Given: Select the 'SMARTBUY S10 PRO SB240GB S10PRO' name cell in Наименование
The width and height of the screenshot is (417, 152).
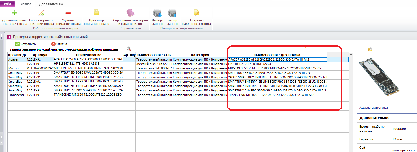Looking at the screenshot, I should click(x=88, y=90).
